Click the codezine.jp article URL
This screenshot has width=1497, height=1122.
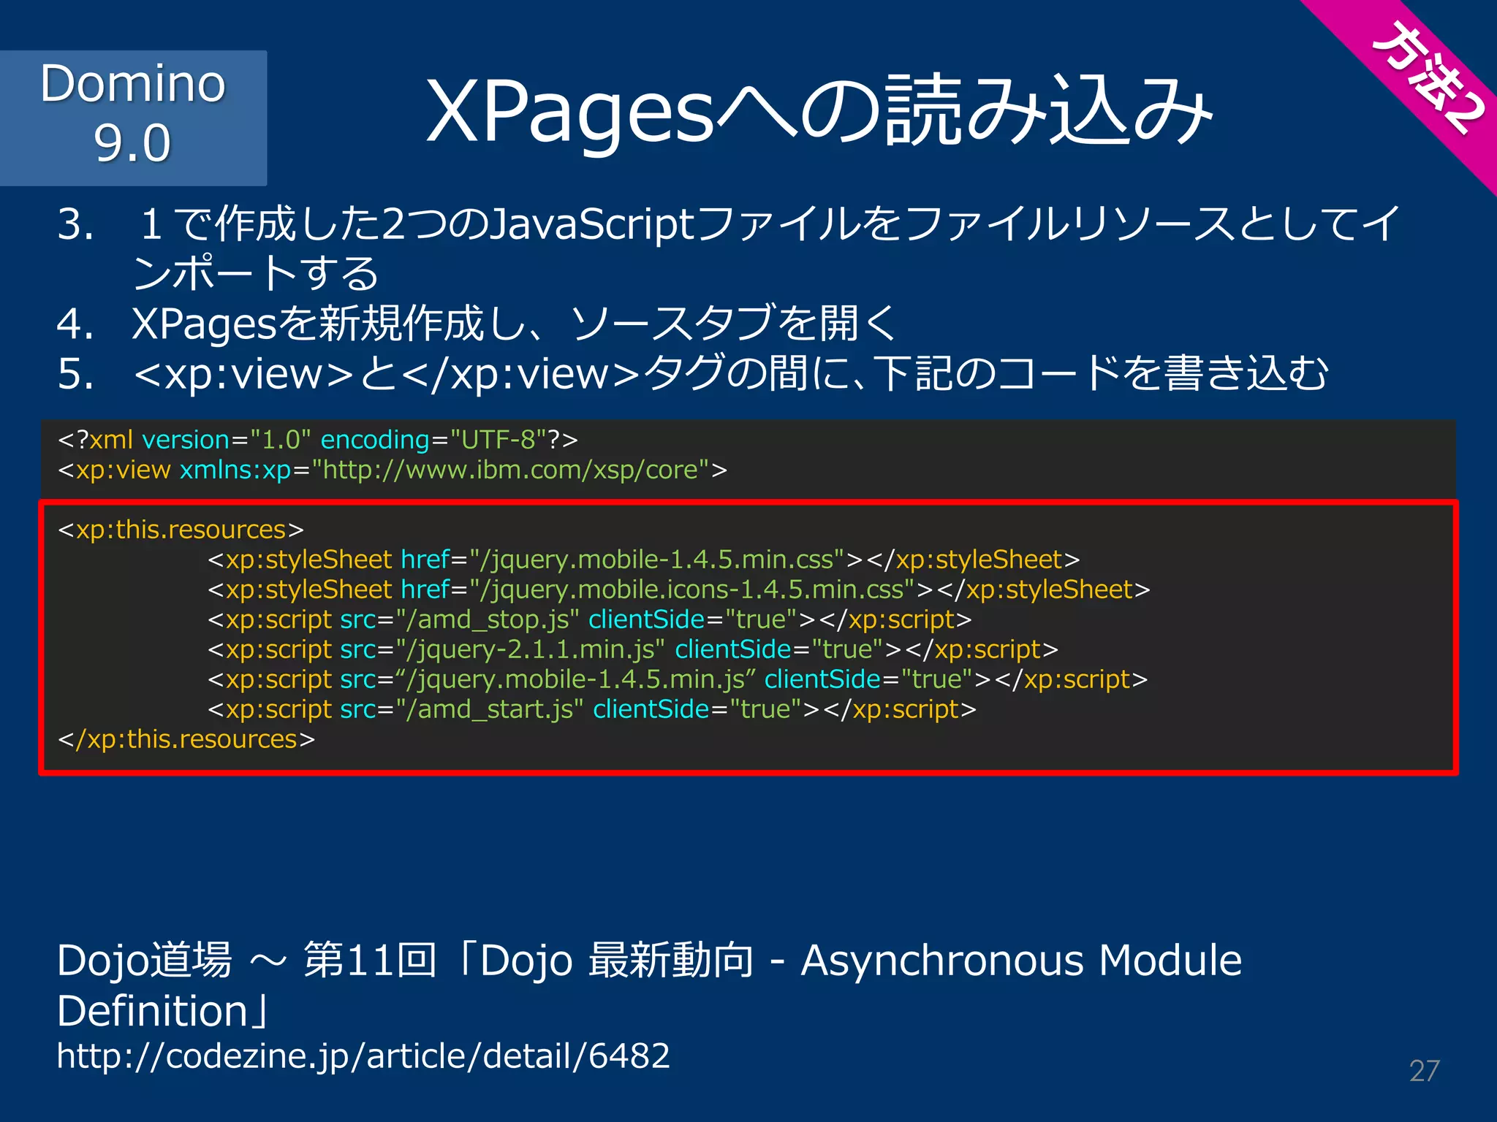(x=363, y=1056)
